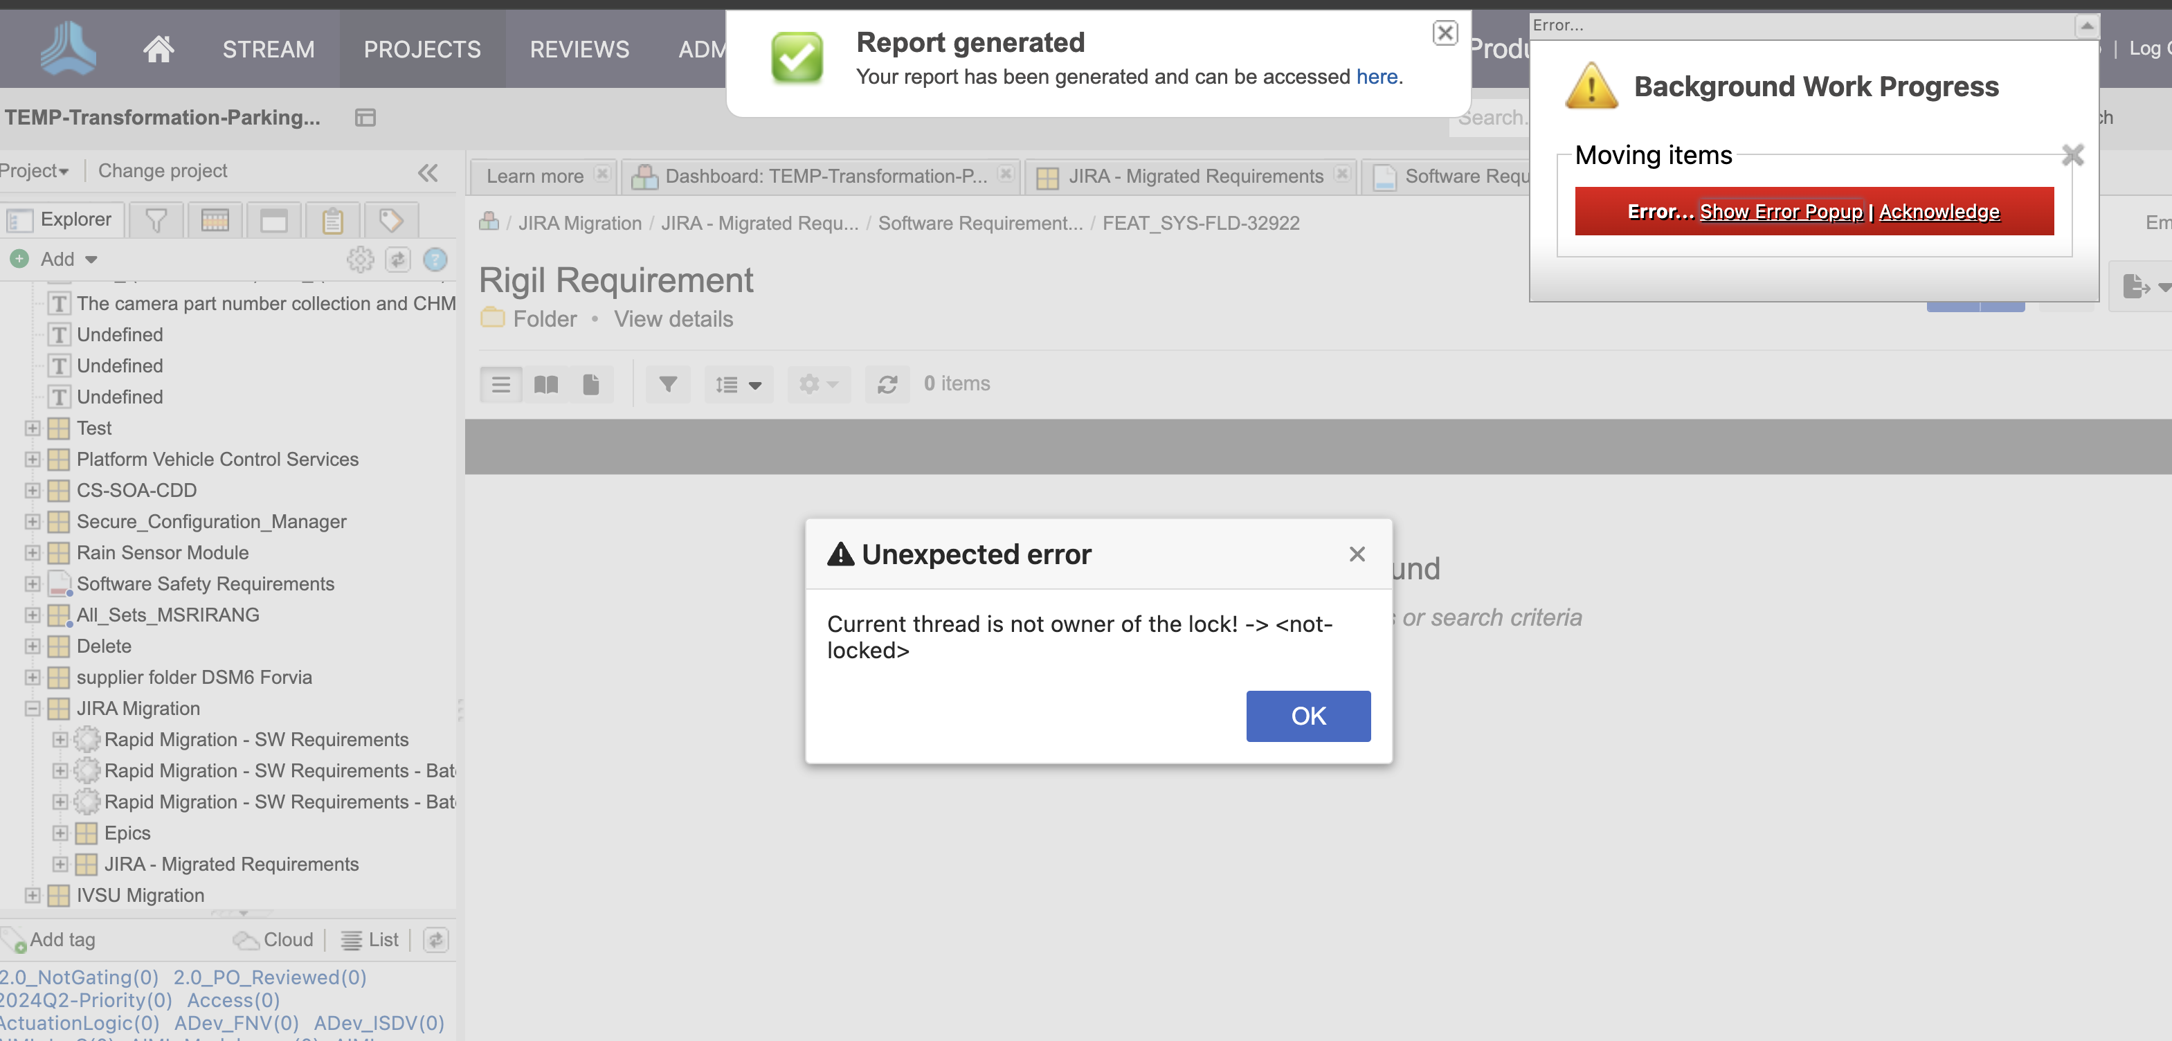2172x1041 pixels.
Task: Collapse the JIRA Migration tree node
Action: pyautogui.click(x=32, y=708)
